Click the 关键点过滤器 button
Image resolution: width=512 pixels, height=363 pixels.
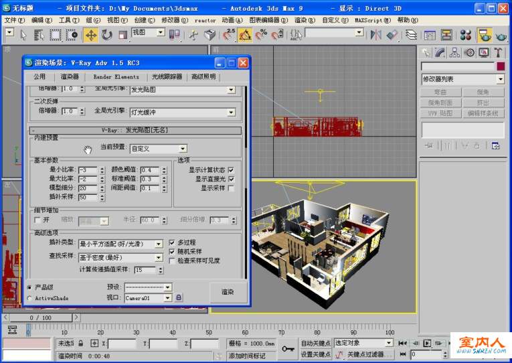pyautogui.click(x=370, y=354)
